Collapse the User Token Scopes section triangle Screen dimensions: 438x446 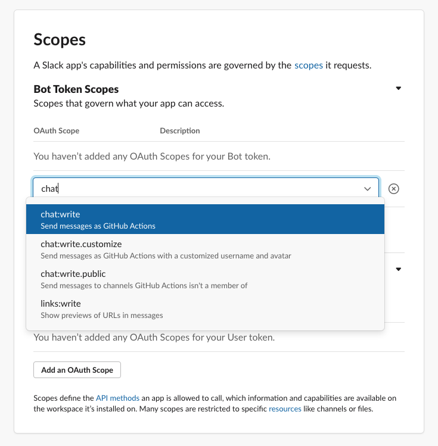coord(399,269)
